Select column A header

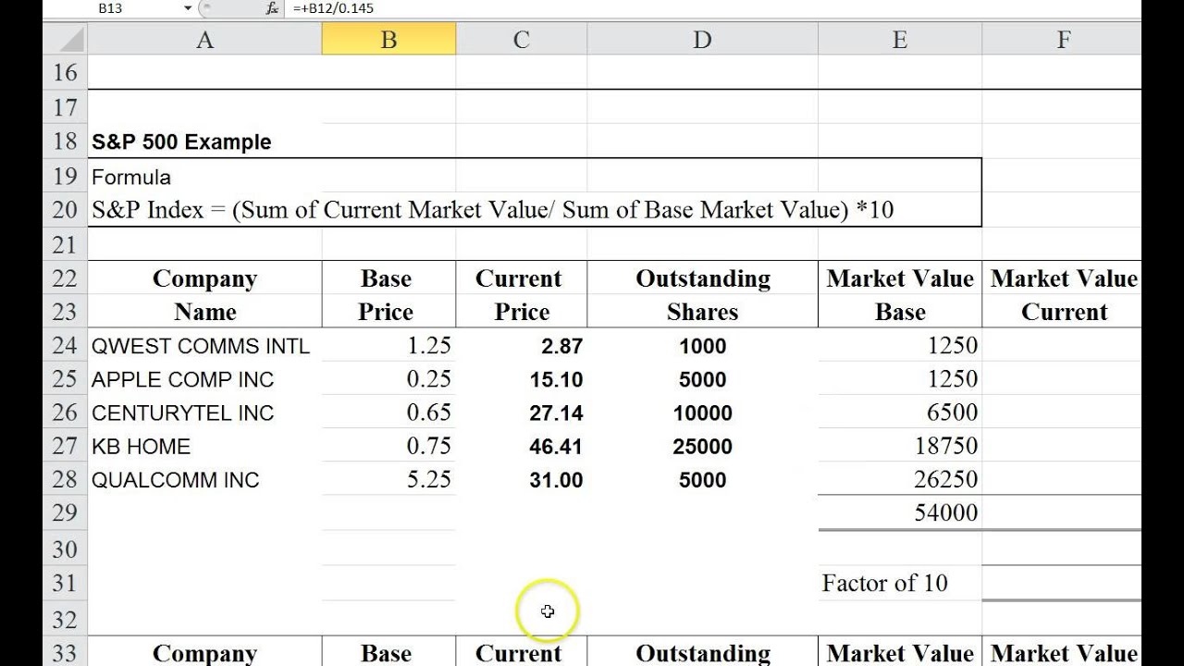point(204,40)
